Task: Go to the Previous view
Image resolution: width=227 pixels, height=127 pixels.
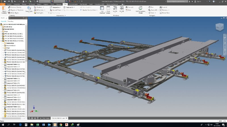Action: [164, 10]
